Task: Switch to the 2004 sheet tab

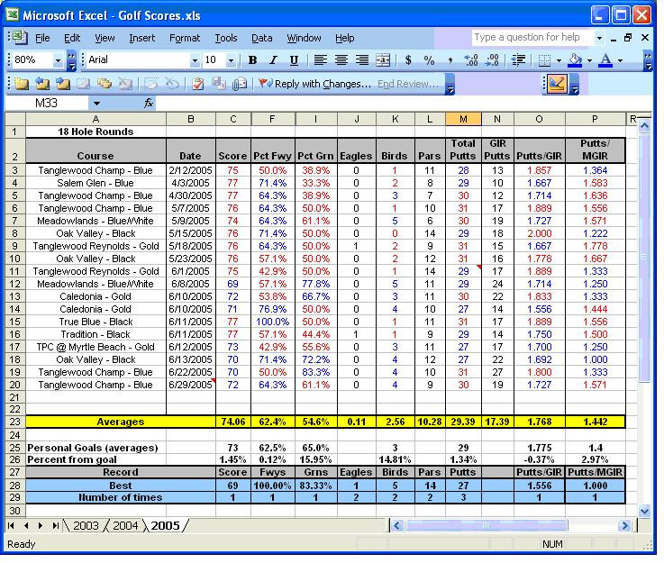Action: 124,526
